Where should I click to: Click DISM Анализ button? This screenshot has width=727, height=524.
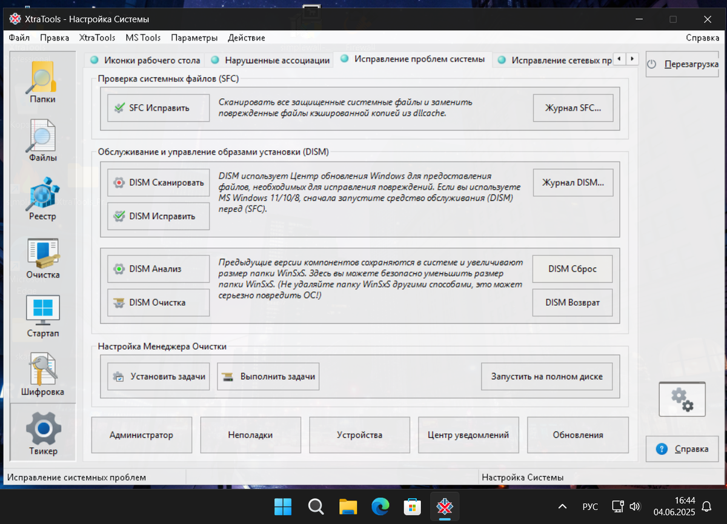(x=159, y=268)
